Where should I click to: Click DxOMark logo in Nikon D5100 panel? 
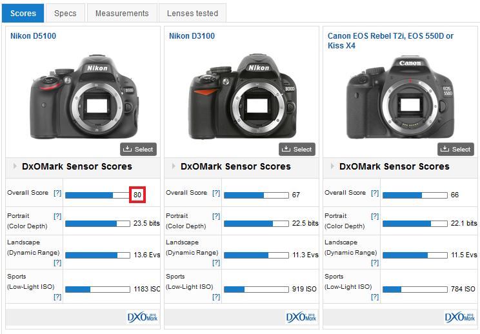143,317
